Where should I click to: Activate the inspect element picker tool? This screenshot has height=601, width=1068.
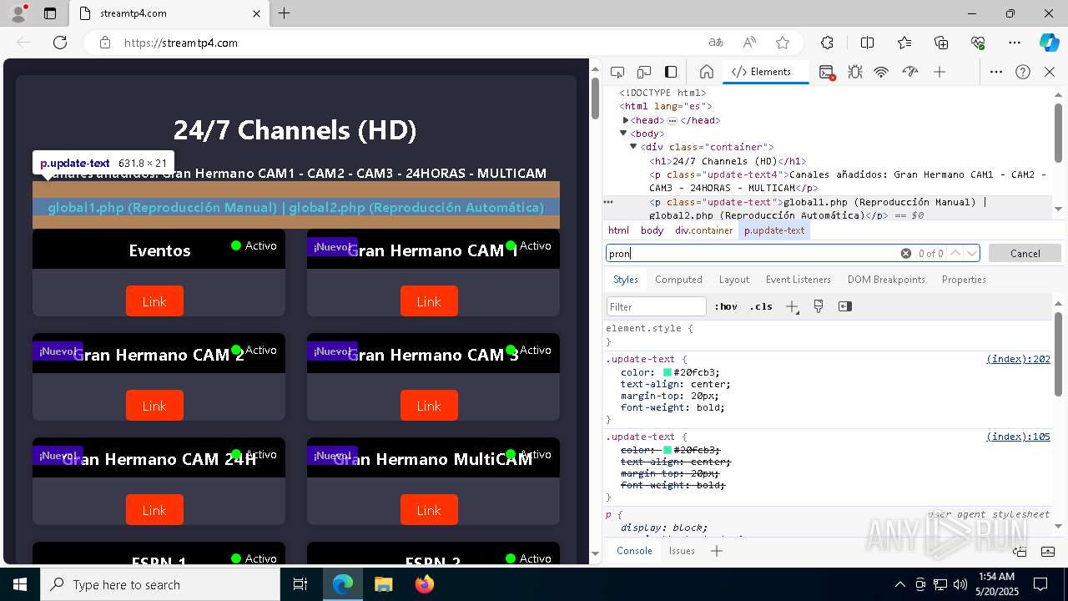(x=617, y=72)
